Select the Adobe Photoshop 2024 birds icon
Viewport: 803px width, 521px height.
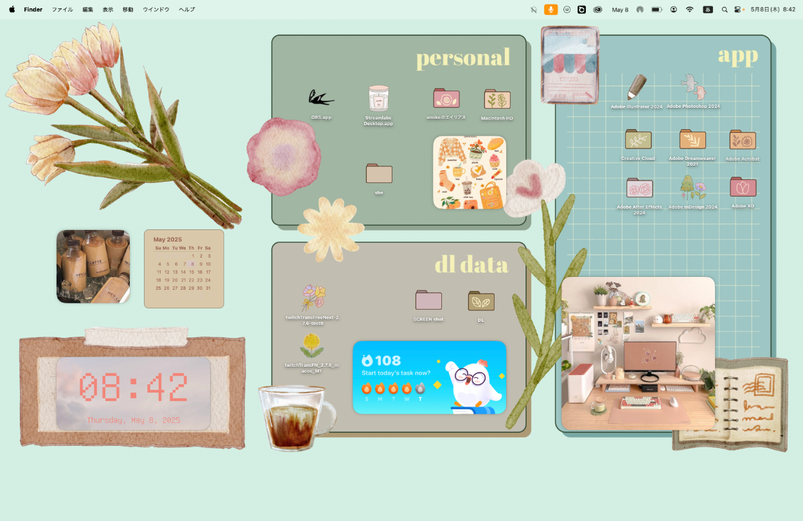click(x=693, y=87)
